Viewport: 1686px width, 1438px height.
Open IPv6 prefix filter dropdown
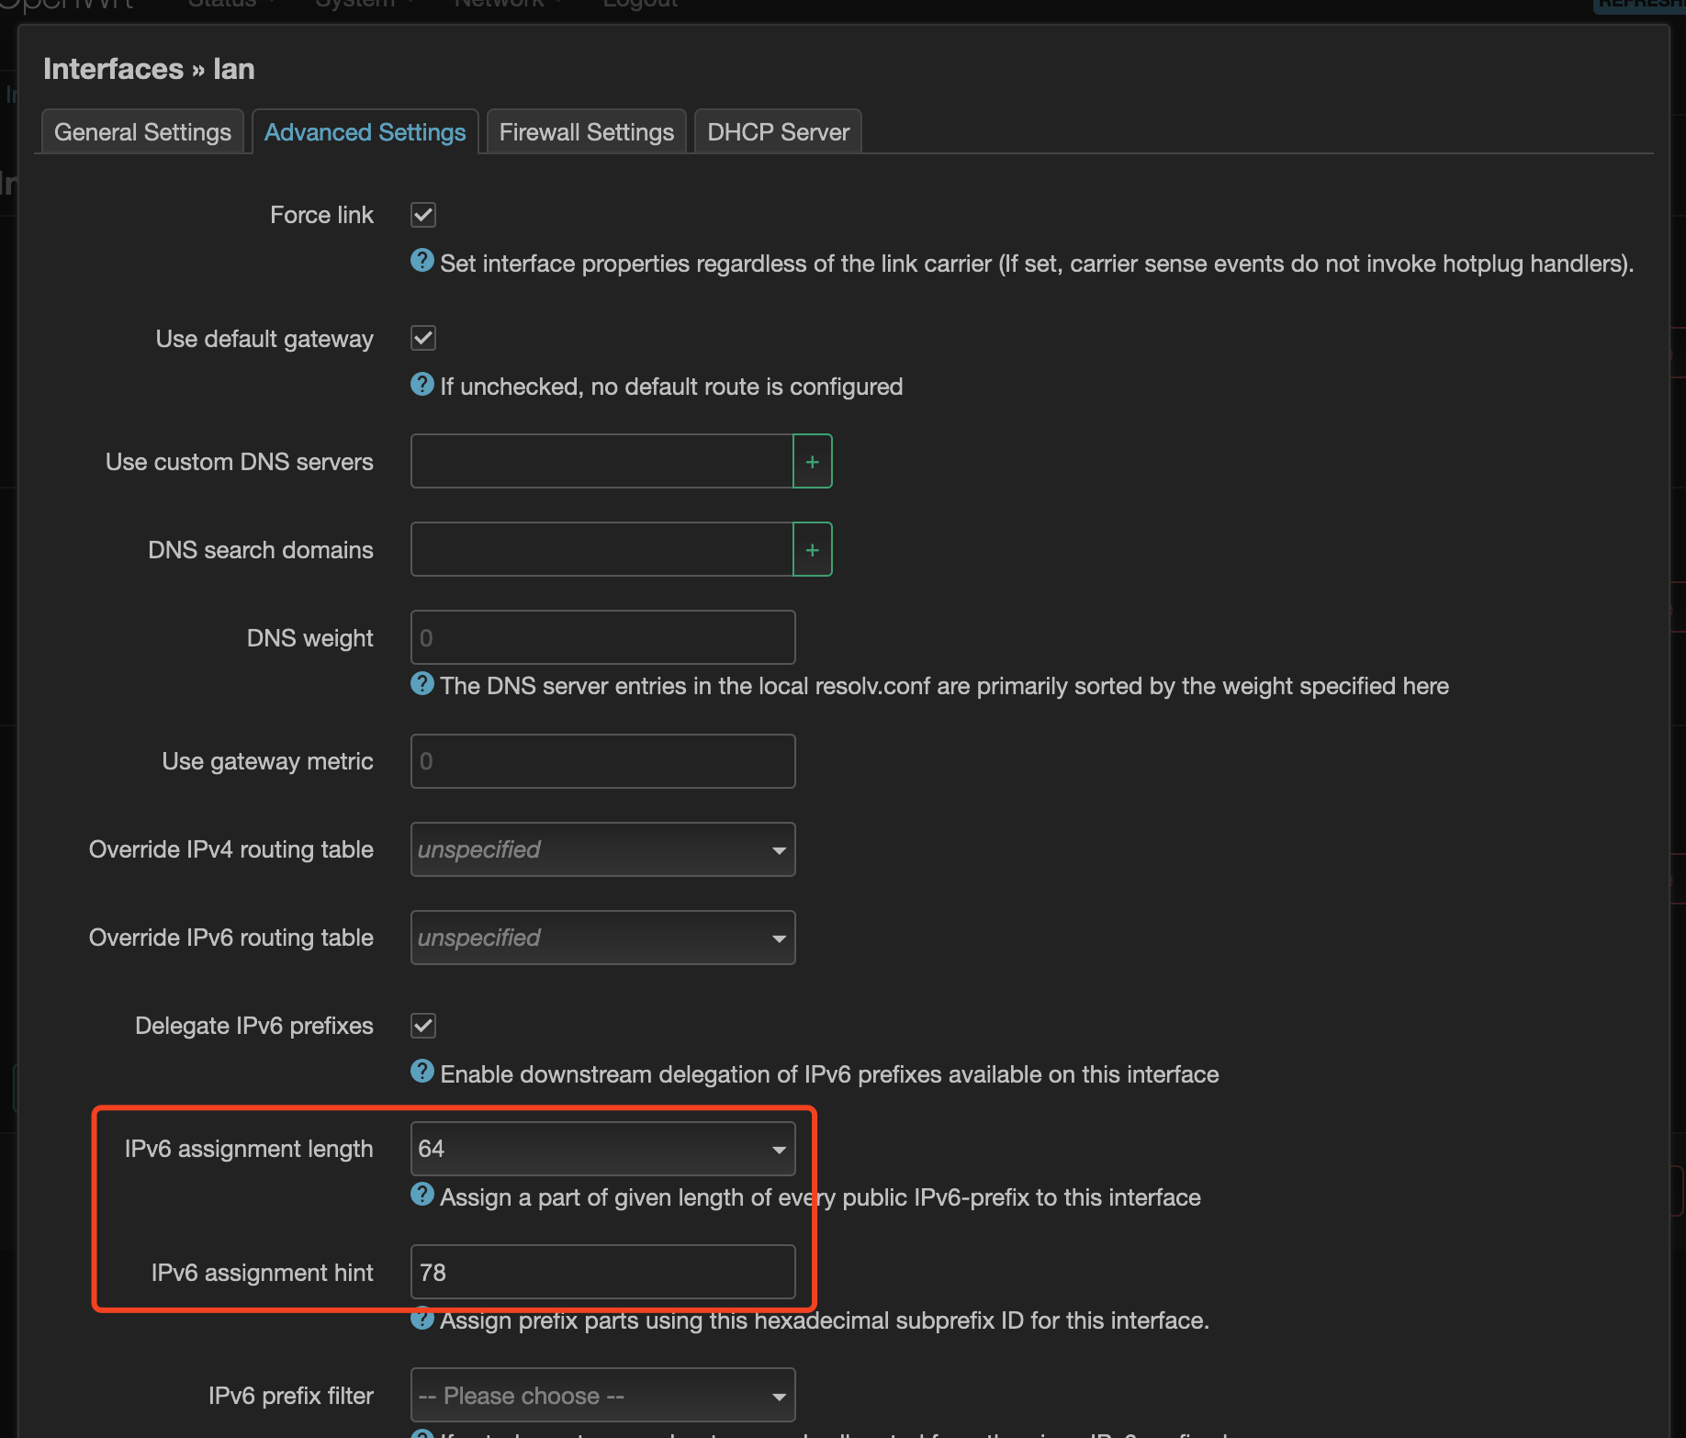602,1396
